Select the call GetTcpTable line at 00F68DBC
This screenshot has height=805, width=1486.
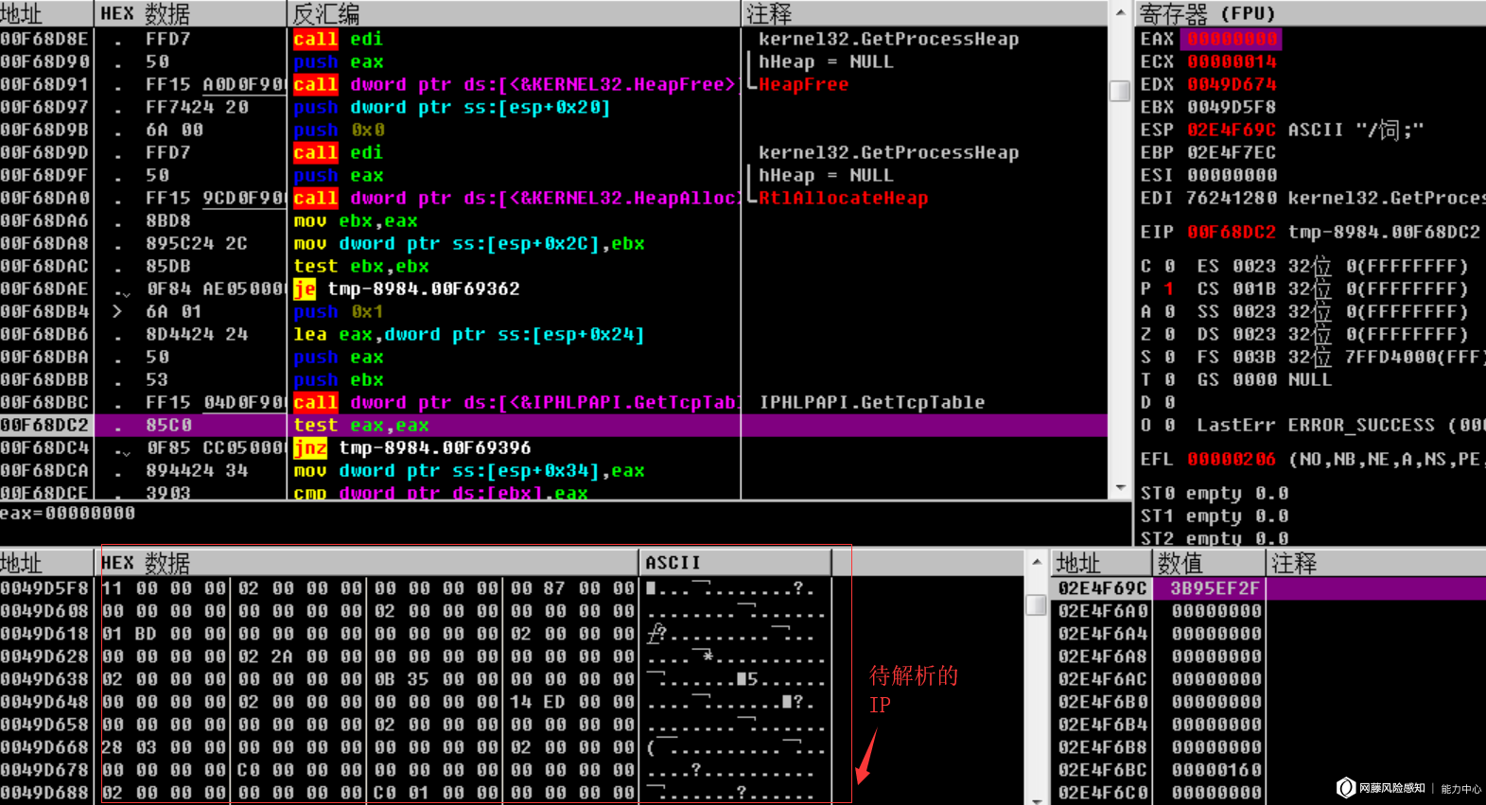(553, 402)
